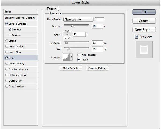Click the OK button

[x=144, y=12]
